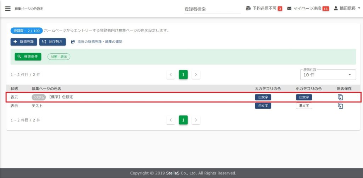This screenshot has height=178, width=363.
Task: Click the 並び替え sort button
Action: pos(52,42)
